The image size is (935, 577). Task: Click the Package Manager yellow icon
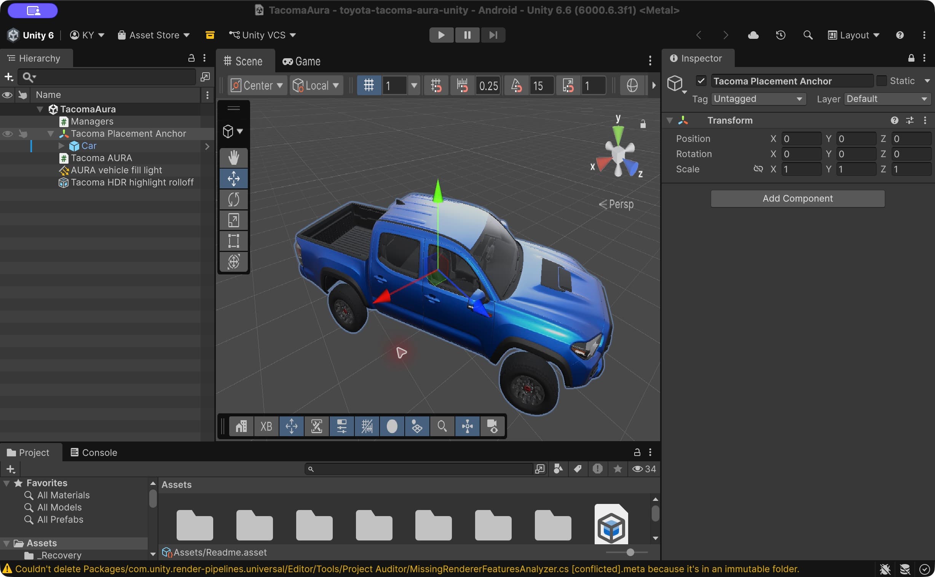point(210,35)
